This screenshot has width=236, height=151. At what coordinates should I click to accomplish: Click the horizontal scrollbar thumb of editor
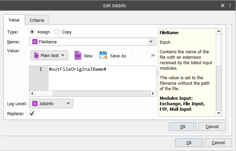click(x=44, y=93)
